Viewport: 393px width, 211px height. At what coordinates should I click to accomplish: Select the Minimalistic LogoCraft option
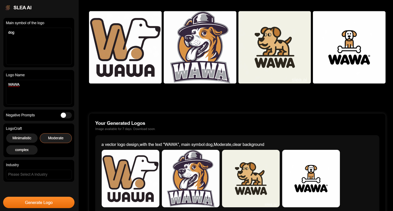coord(22,138)
